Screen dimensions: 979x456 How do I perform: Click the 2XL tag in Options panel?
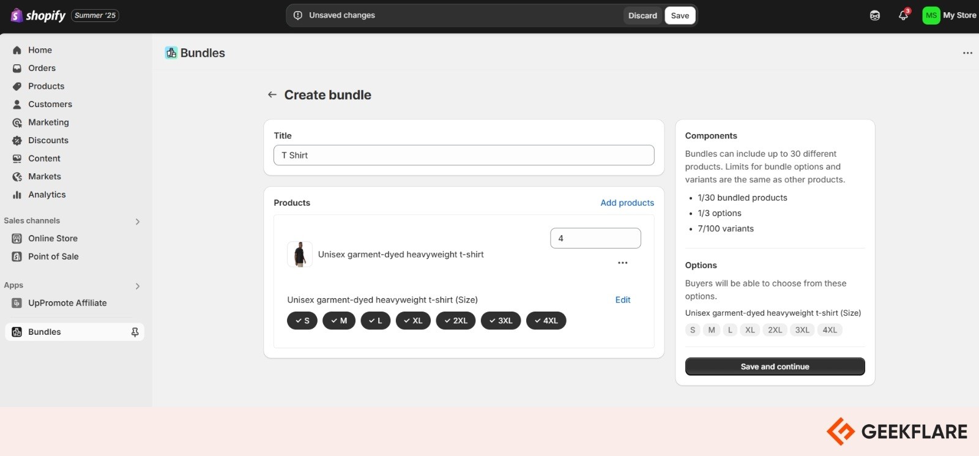click(x=775, y=331)
